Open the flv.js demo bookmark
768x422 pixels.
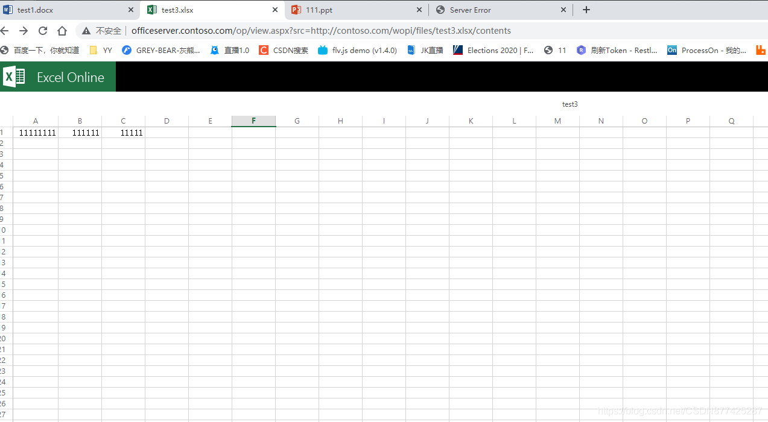358,50
